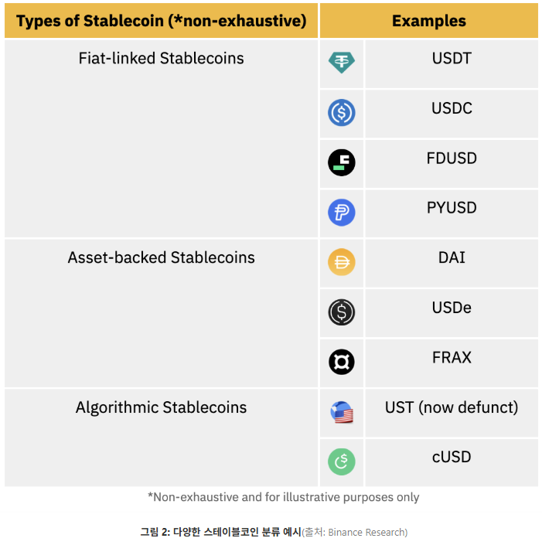
Task: Click the UST (now defunct) label
Action: click(452, 407)
